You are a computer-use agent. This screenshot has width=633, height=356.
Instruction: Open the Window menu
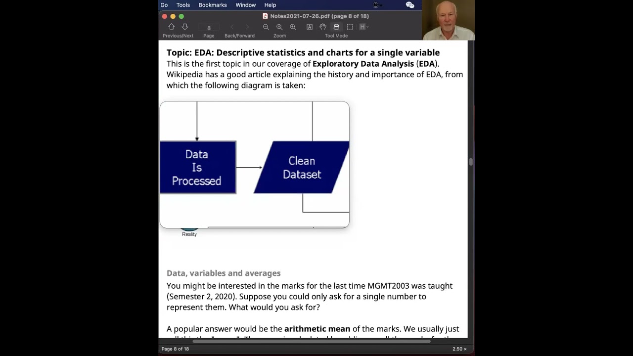point(246,5)
